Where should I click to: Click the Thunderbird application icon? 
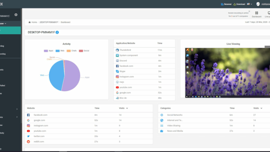[x=117, y=50]
